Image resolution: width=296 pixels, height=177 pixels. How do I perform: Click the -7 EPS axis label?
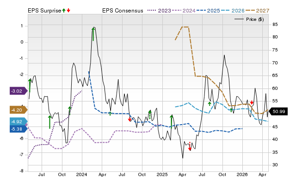tap(21, 155)
